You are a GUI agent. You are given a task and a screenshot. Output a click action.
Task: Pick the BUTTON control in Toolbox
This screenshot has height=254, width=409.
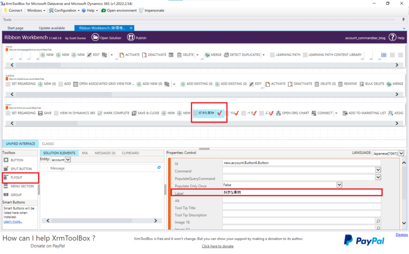pyautogui.click(x=14, y=160)
